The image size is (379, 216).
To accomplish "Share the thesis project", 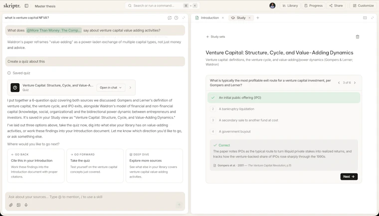I will tap(336, 5).
